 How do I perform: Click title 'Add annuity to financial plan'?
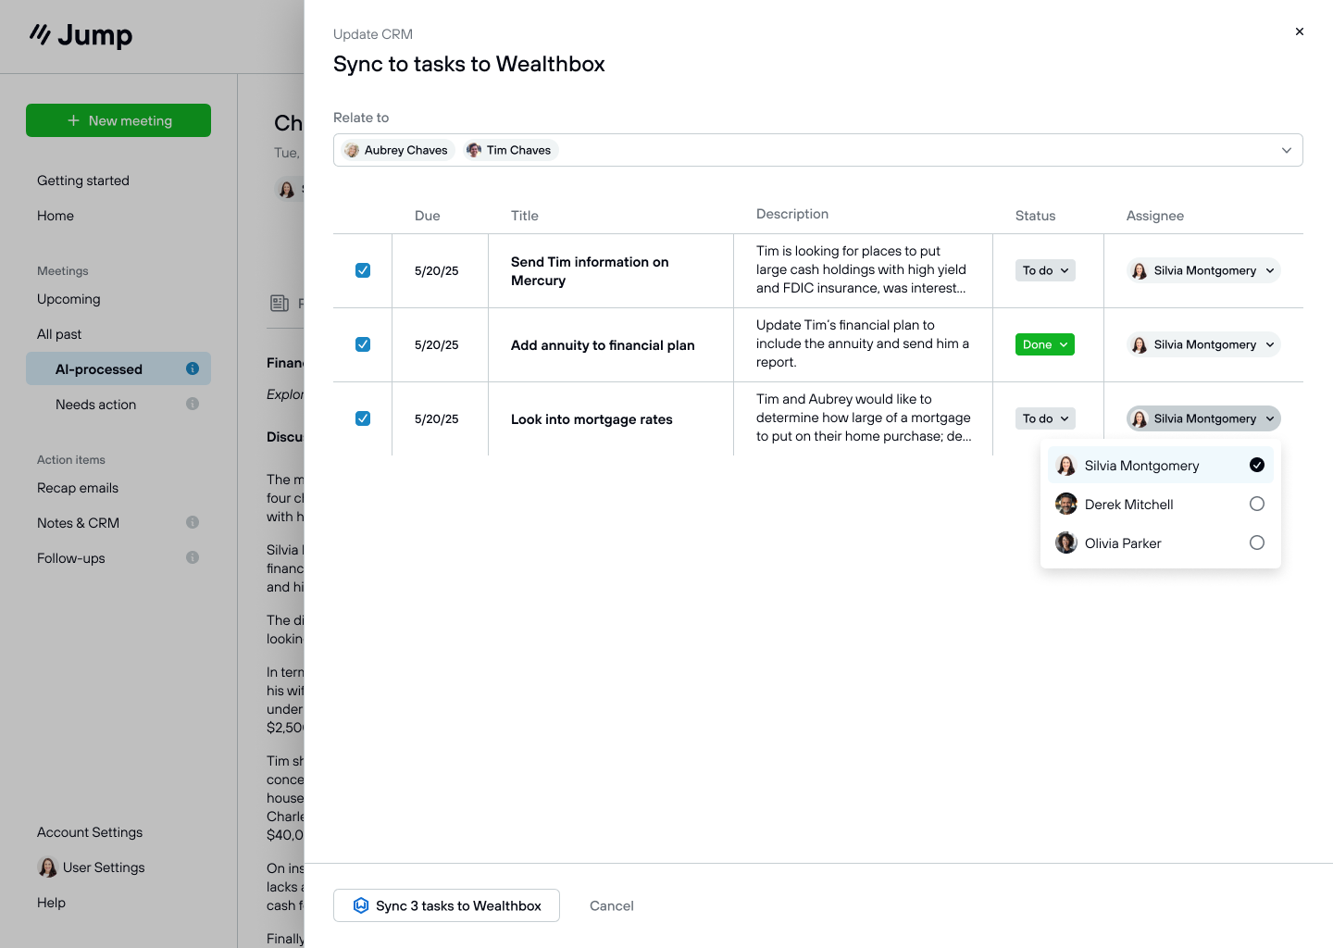[603, 345]
